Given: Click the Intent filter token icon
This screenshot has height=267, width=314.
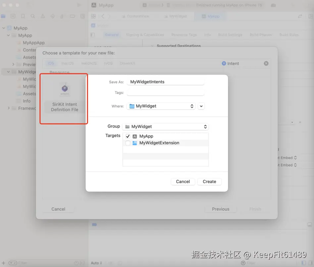Looking at the screenshot, I should (x=224, y=64).
